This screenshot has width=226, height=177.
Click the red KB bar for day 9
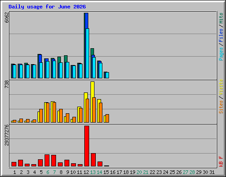67,163
